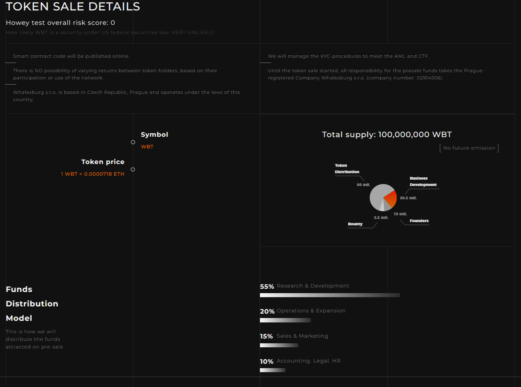
Task: Click the Howey test overall risk score line
Action: coord(61,23)
